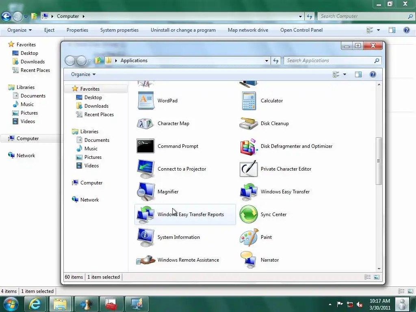Launch Internet Explorer from the taskbar
Screen dimensions: 416x312
(35, 304)
